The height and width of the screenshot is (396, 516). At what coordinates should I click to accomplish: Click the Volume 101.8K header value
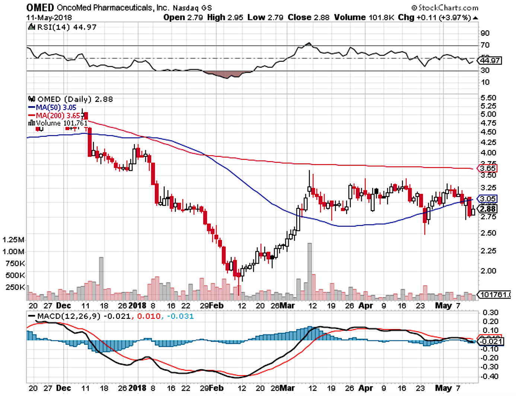pos(364,17)
